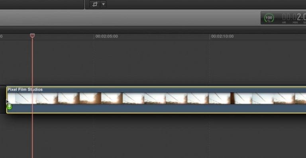Click the red playhead handle in ruler
Screen dimensions: 306x158
pos(32,36)
